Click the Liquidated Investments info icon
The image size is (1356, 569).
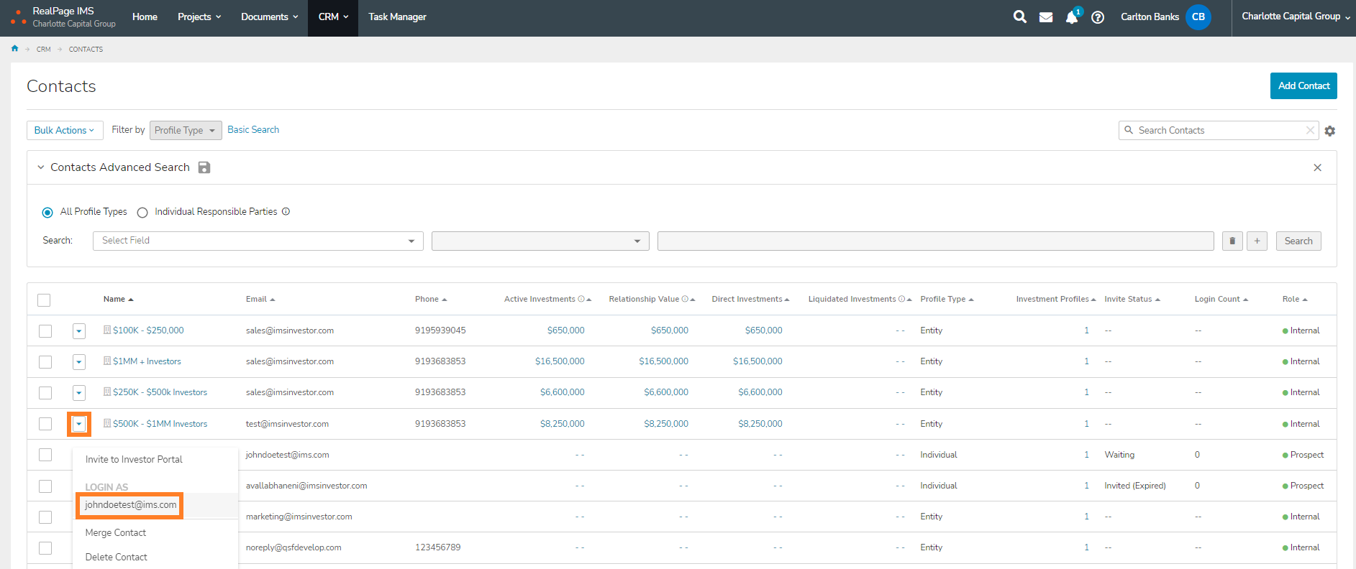(x=901, y=299)
